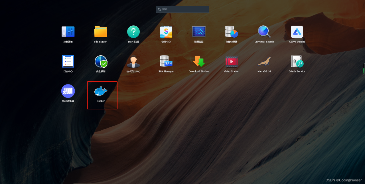Click the widget indicator on right edge
The height and width of the screenshot is (184, 365).
364,69
